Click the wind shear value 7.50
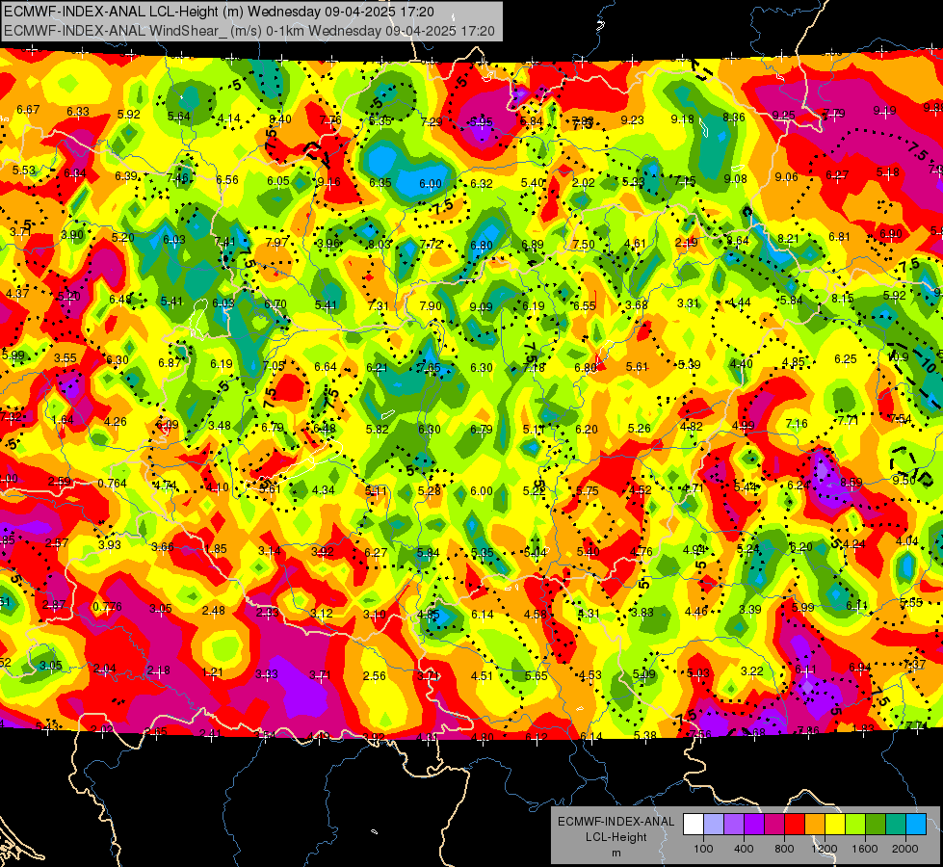This screenshot has height=867, width=943. click(584, 245)
